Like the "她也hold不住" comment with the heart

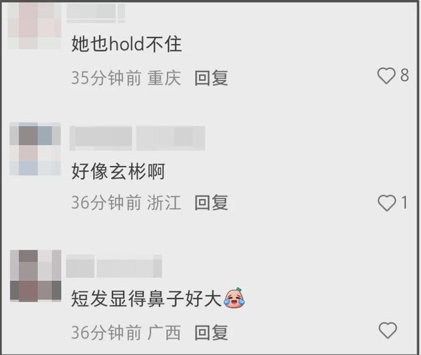click(387, 75)
